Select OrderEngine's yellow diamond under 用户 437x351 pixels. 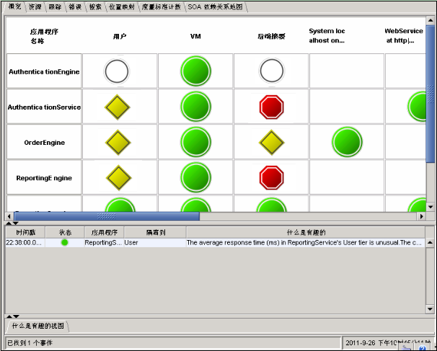point(118,143)
